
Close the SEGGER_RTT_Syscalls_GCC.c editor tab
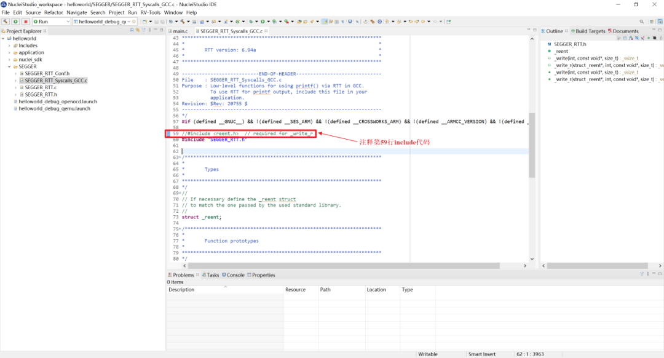(x=266, y=31)
